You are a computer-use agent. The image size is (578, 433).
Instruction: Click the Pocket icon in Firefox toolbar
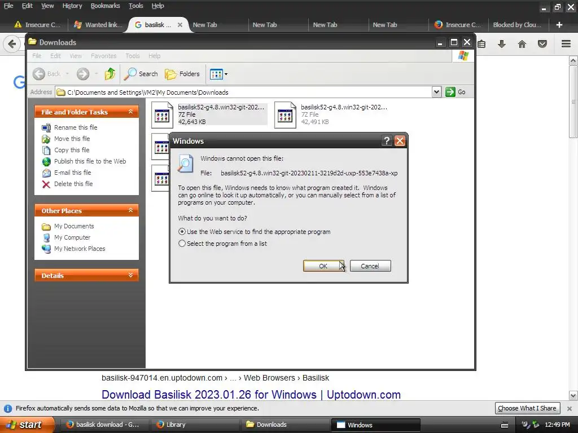[542, 44]
